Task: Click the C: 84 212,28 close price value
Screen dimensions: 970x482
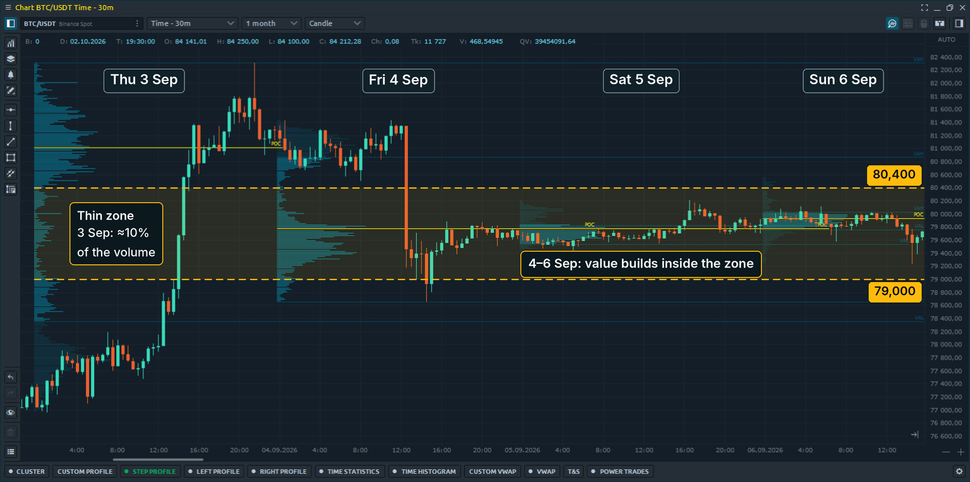Action: click(340, 41)
